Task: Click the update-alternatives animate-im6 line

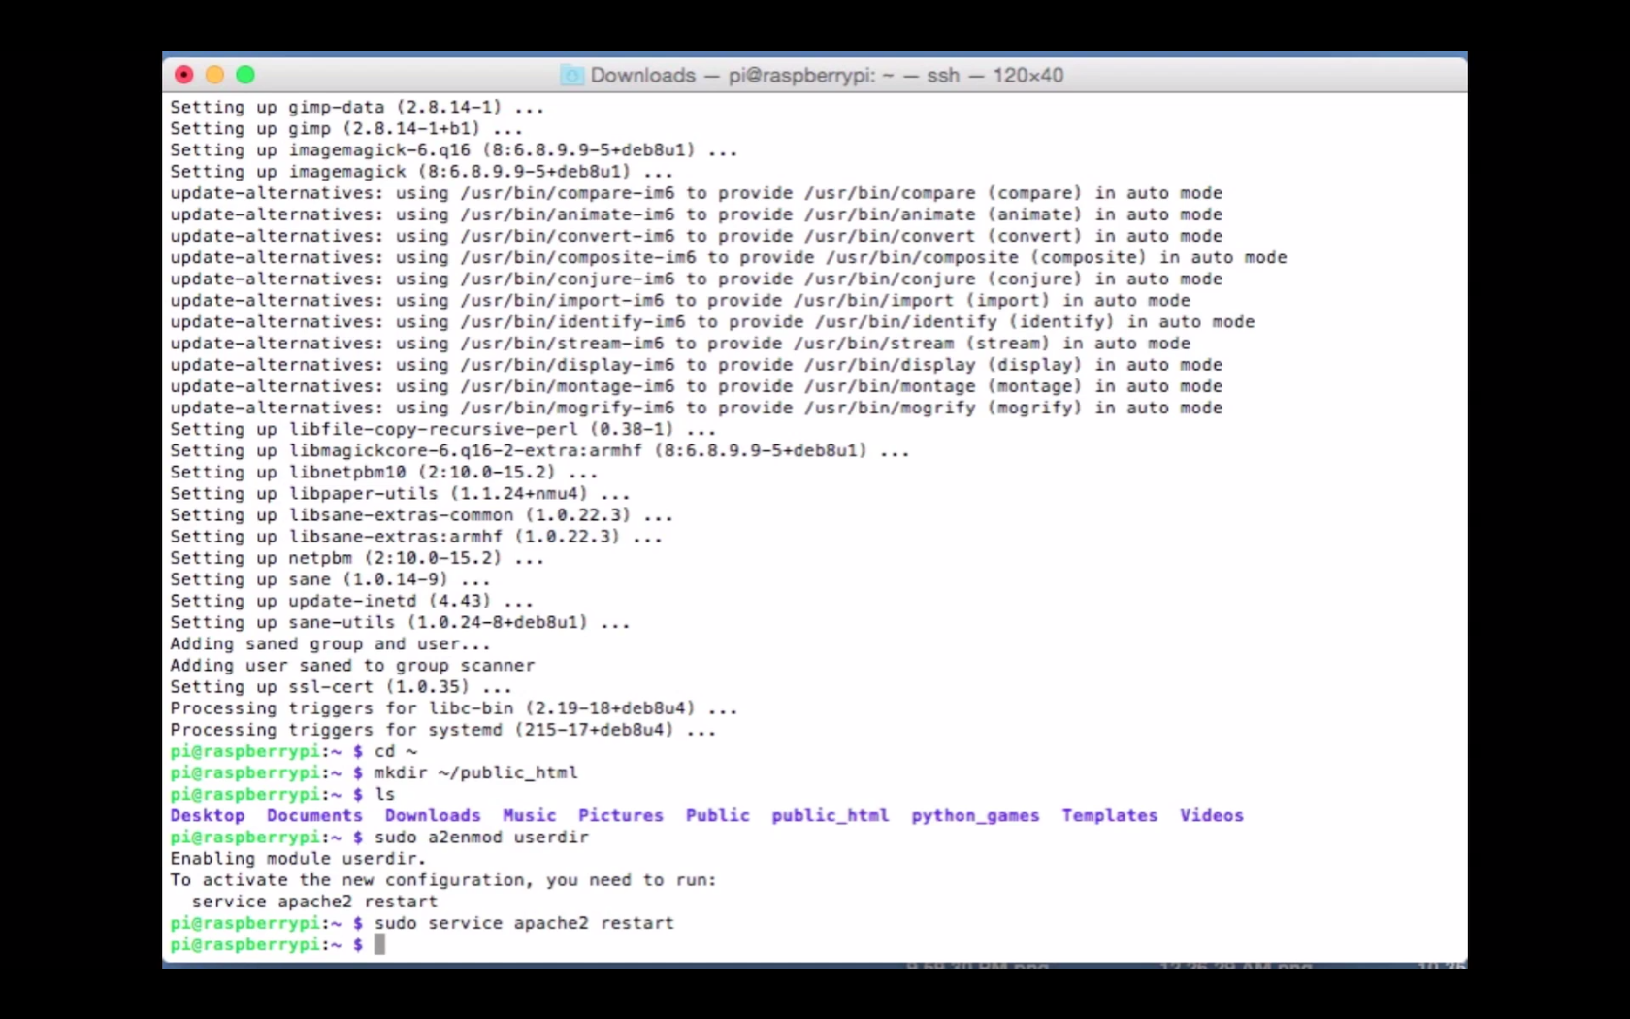Action: coord(697,214)
